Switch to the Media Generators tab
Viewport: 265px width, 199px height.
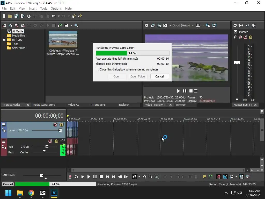coord(44,105)
